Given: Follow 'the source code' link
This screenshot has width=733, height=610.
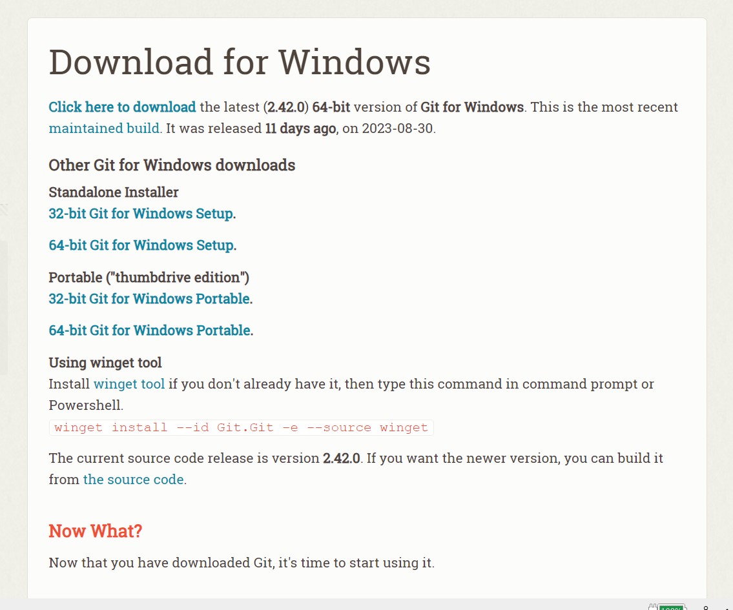Looking at the screenshot, I should click(133, 480).
